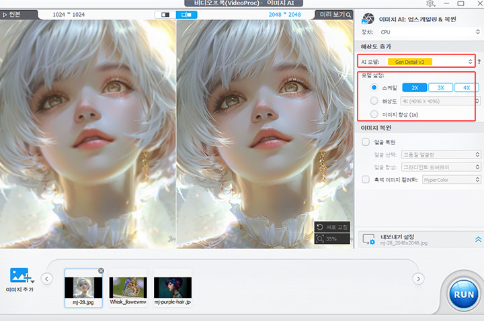The height and width of the screenshot is (321, 484).
Task: Open the 얼굴 선택 face selection dropdown
Action: coord(441,154)
